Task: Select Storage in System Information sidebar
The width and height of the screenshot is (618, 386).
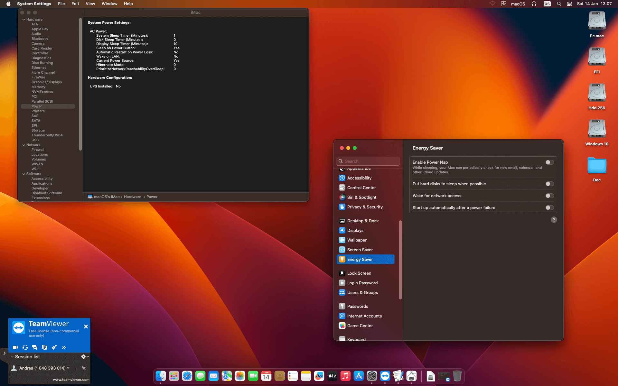Action: tap(38, 131)
